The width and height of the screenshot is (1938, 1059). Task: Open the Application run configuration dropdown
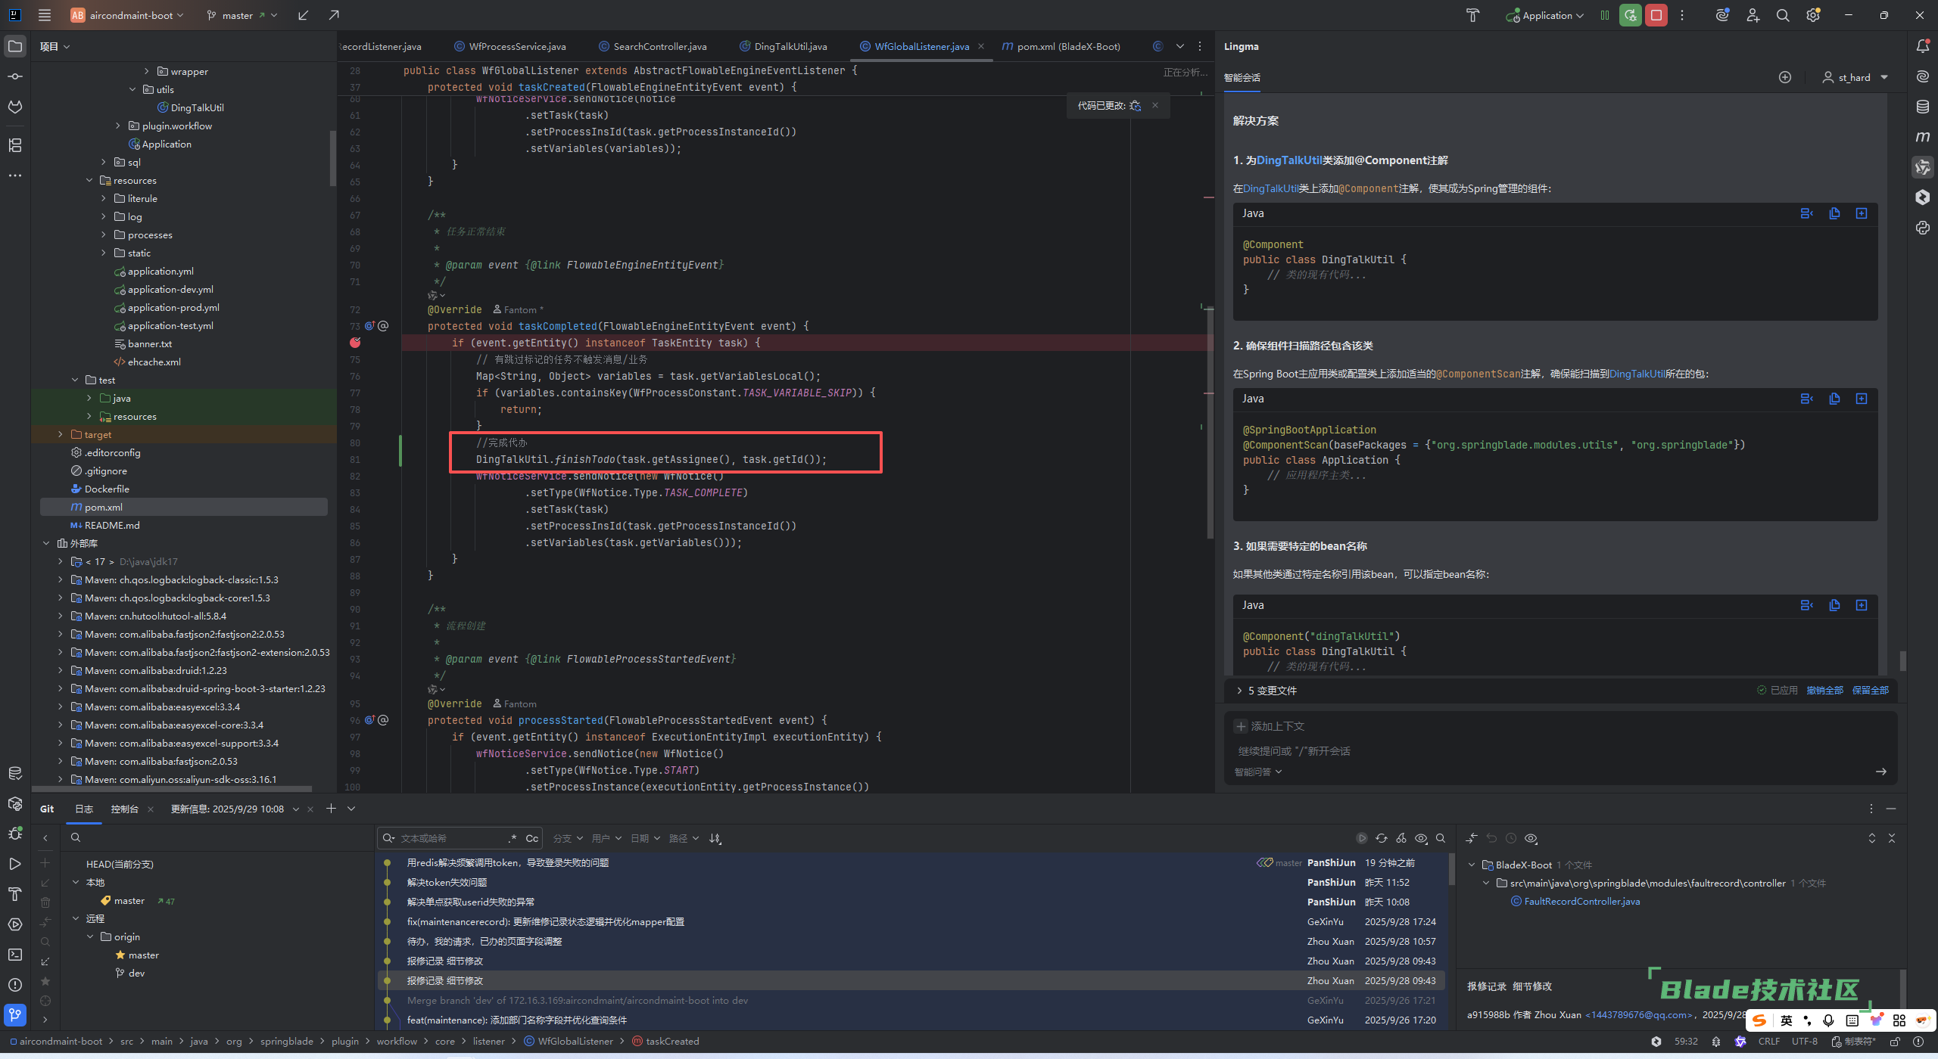(1546, 15)
